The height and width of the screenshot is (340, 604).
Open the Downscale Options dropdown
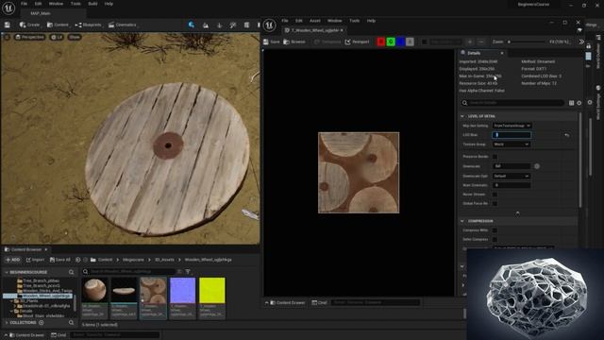(x=512, y=176)
